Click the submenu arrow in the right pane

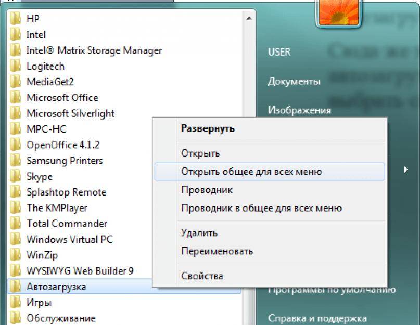406,170
